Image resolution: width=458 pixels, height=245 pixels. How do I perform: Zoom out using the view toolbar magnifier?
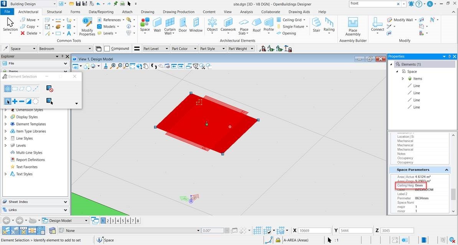[x=119, y=67]
